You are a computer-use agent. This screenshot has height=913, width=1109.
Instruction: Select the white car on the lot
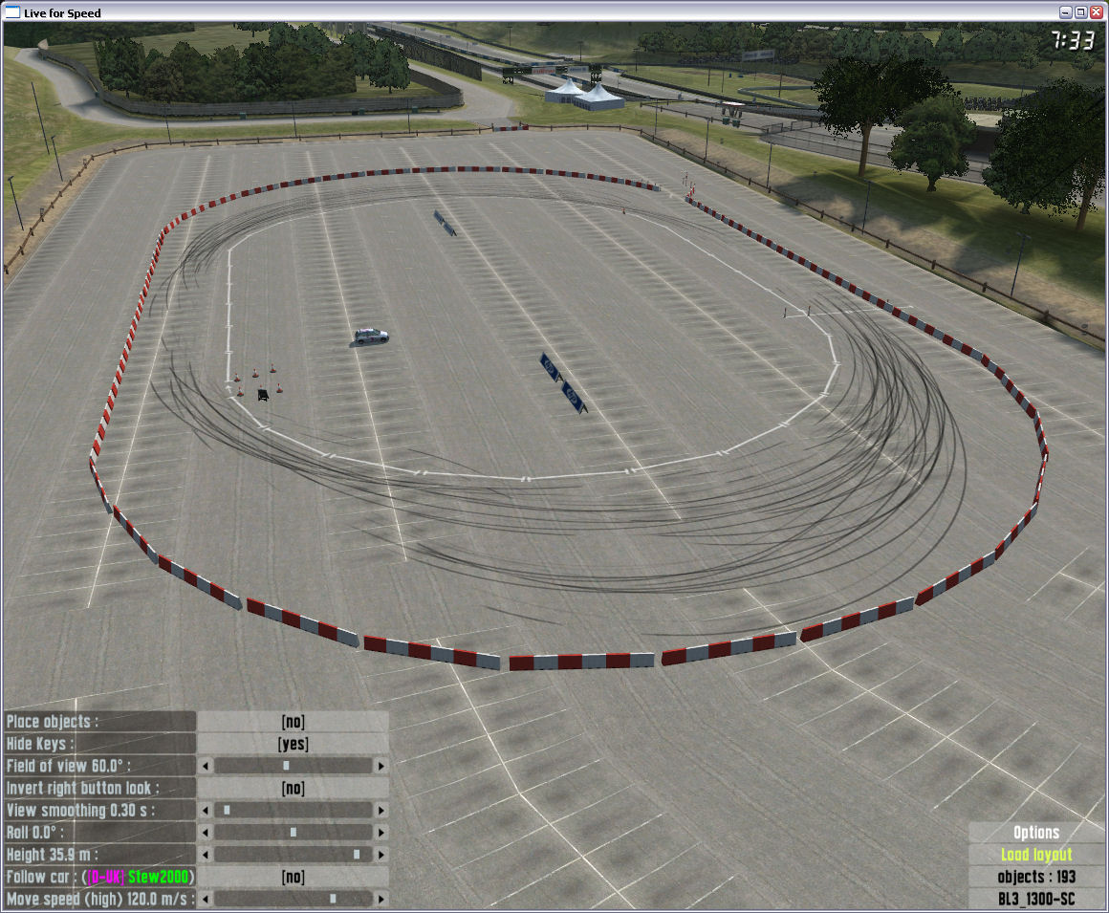(x=371, y=336)
